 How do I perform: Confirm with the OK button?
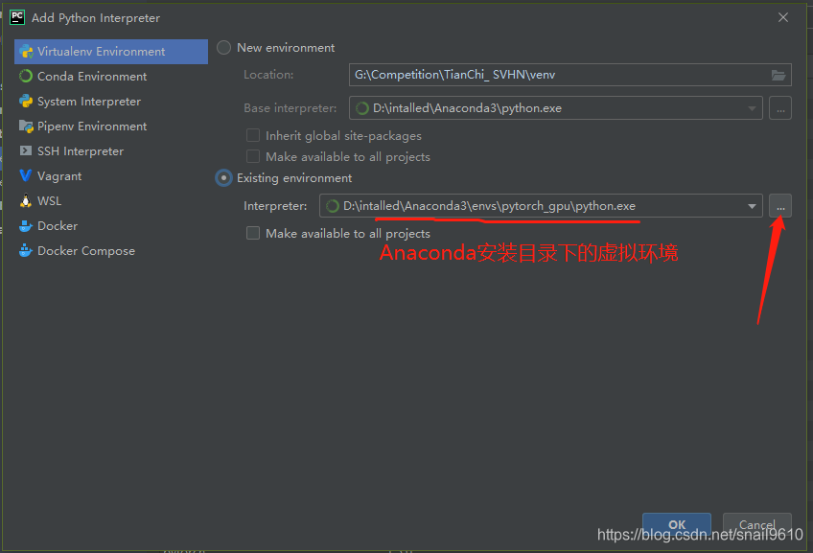[677, 525]
